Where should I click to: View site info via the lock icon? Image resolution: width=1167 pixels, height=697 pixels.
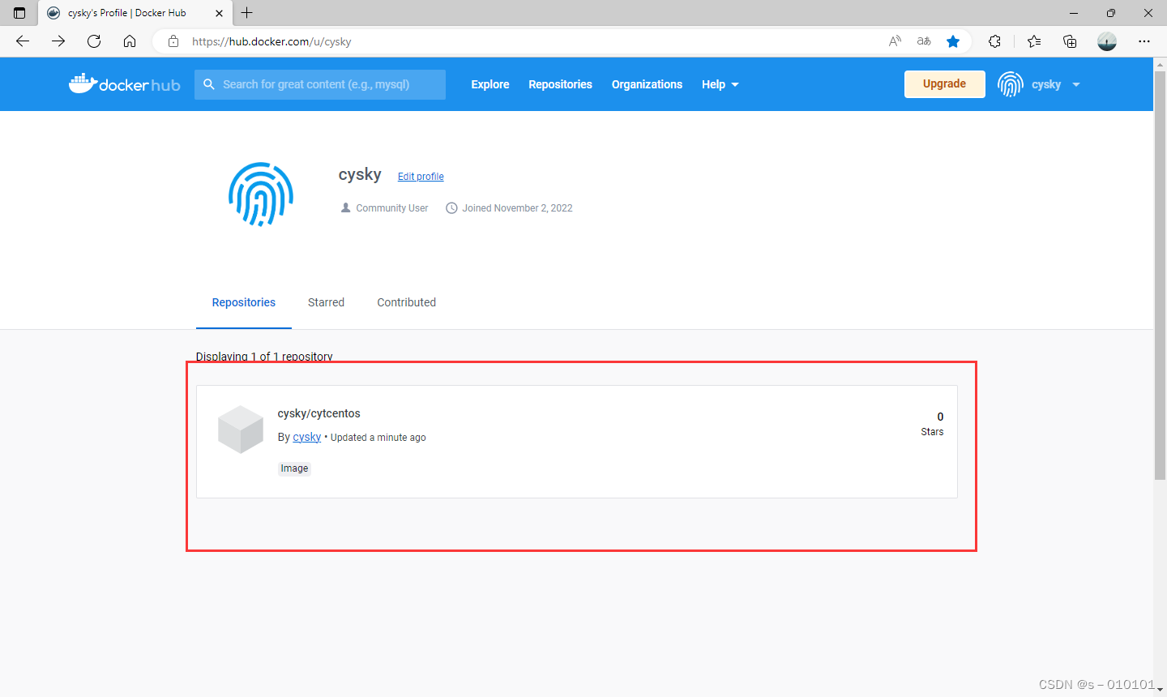pyautogui.click(x=173, y=41)
